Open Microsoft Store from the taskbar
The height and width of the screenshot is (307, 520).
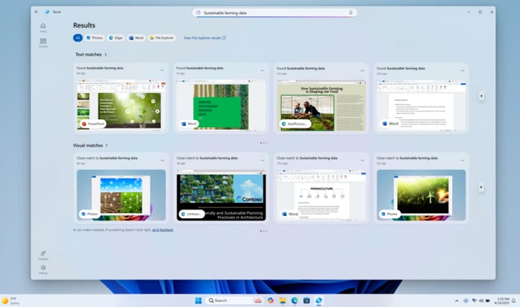click(x=306, y=300)
